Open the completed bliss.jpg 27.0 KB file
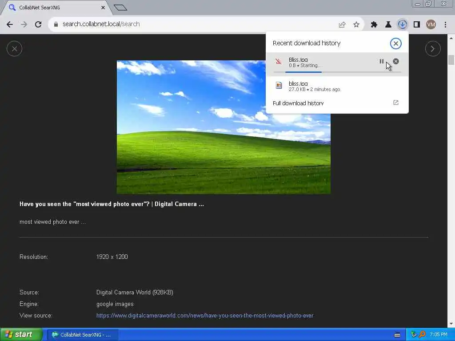The width and height of the screenshot is (455, 341). pos(337,87)
